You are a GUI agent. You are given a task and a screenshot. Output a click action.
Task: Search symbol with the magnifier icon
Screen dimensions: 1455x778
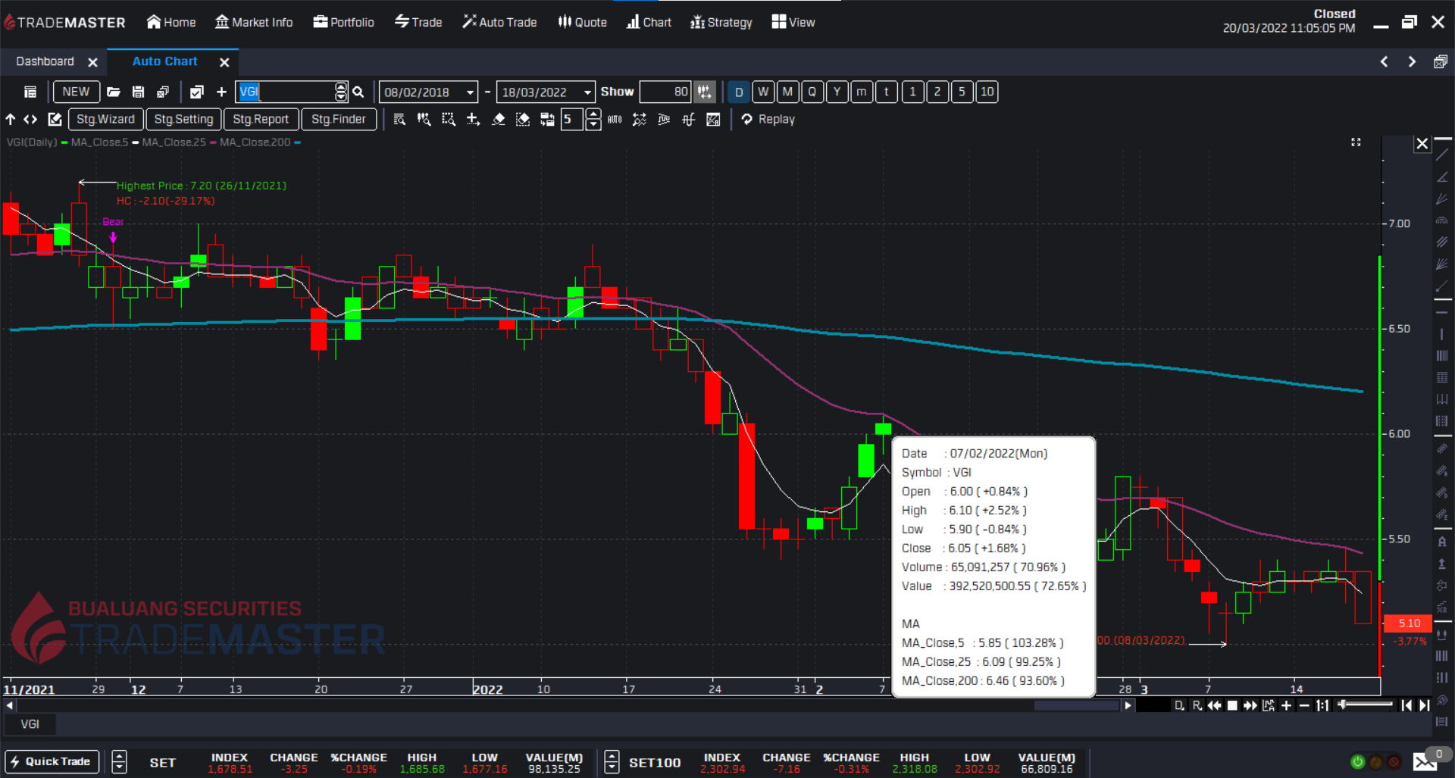(x=358, y=92)
